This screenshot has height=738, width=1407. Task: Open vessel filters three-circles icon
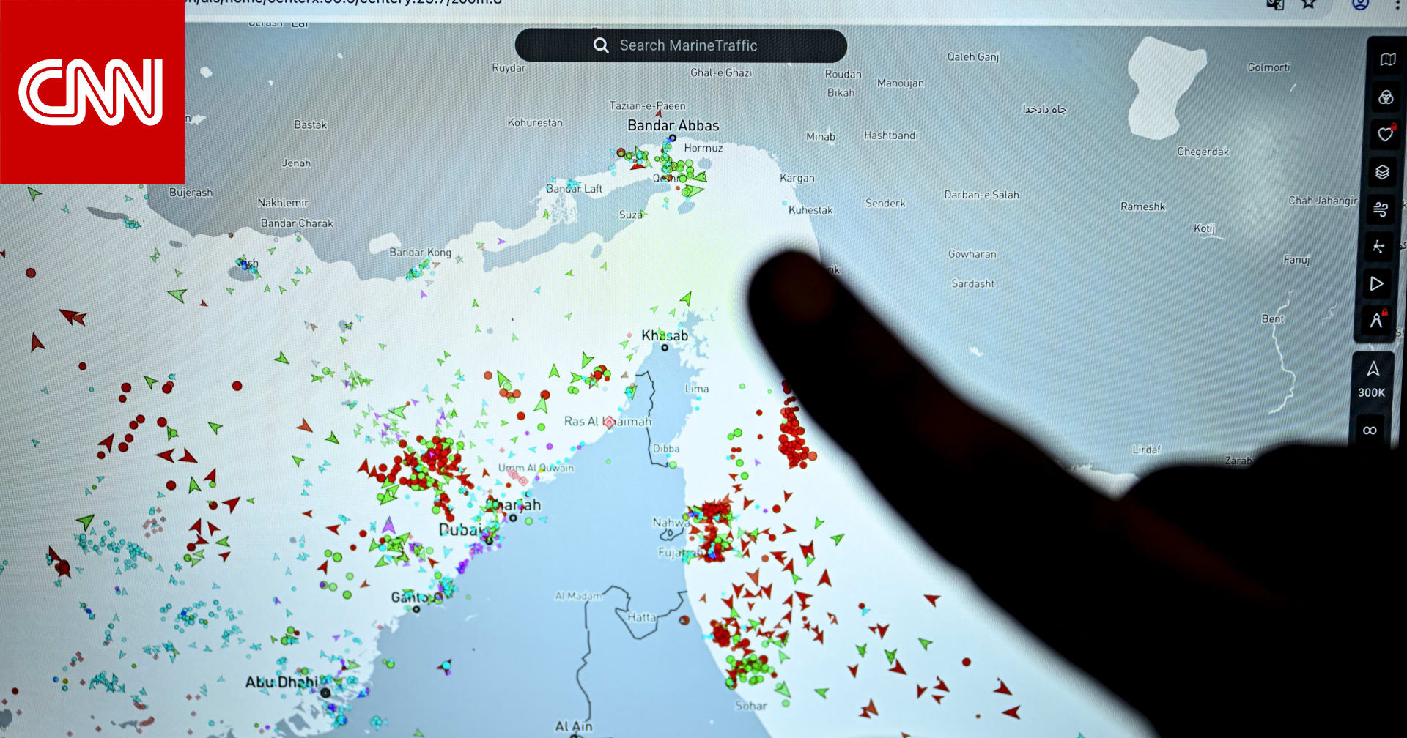1385,97
